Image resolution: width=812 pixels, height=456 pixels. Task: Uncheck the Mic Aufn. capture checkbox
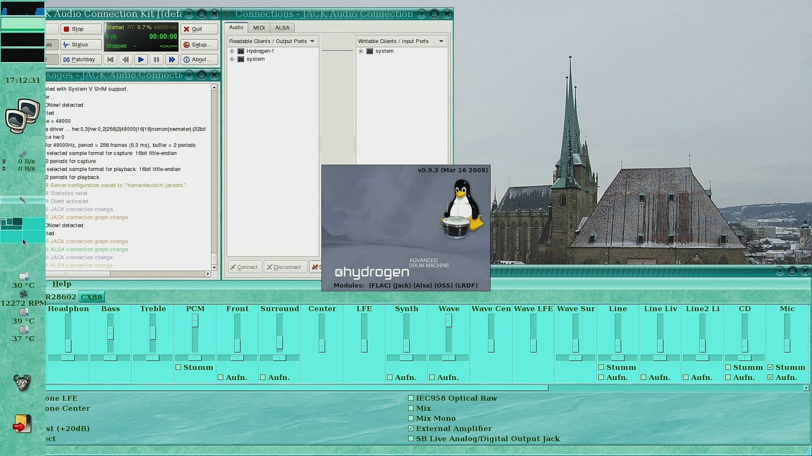click(771, 377)
